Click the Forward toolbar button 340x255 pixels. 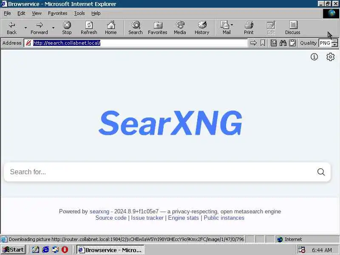click(39, 28)
